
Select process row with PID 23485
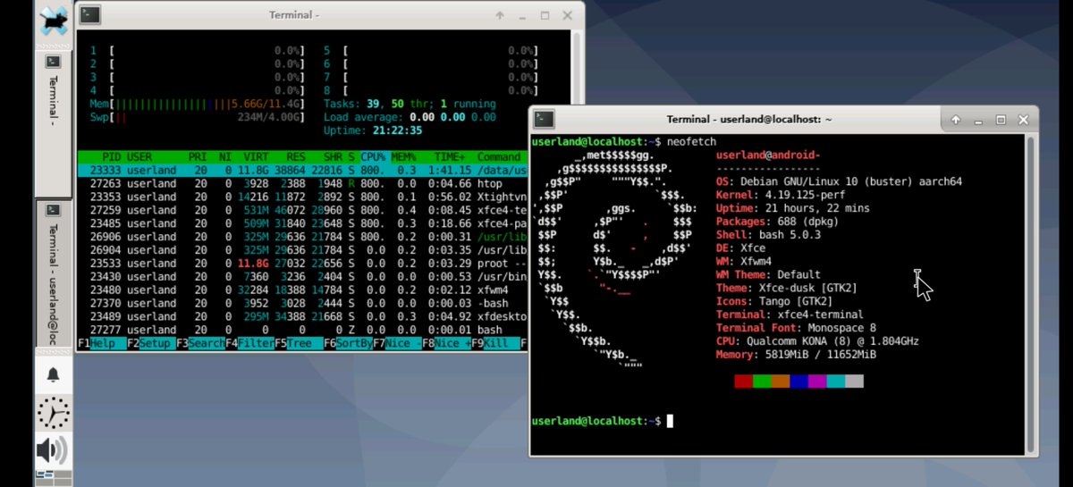pyautogui.click(x=303, y=223)
